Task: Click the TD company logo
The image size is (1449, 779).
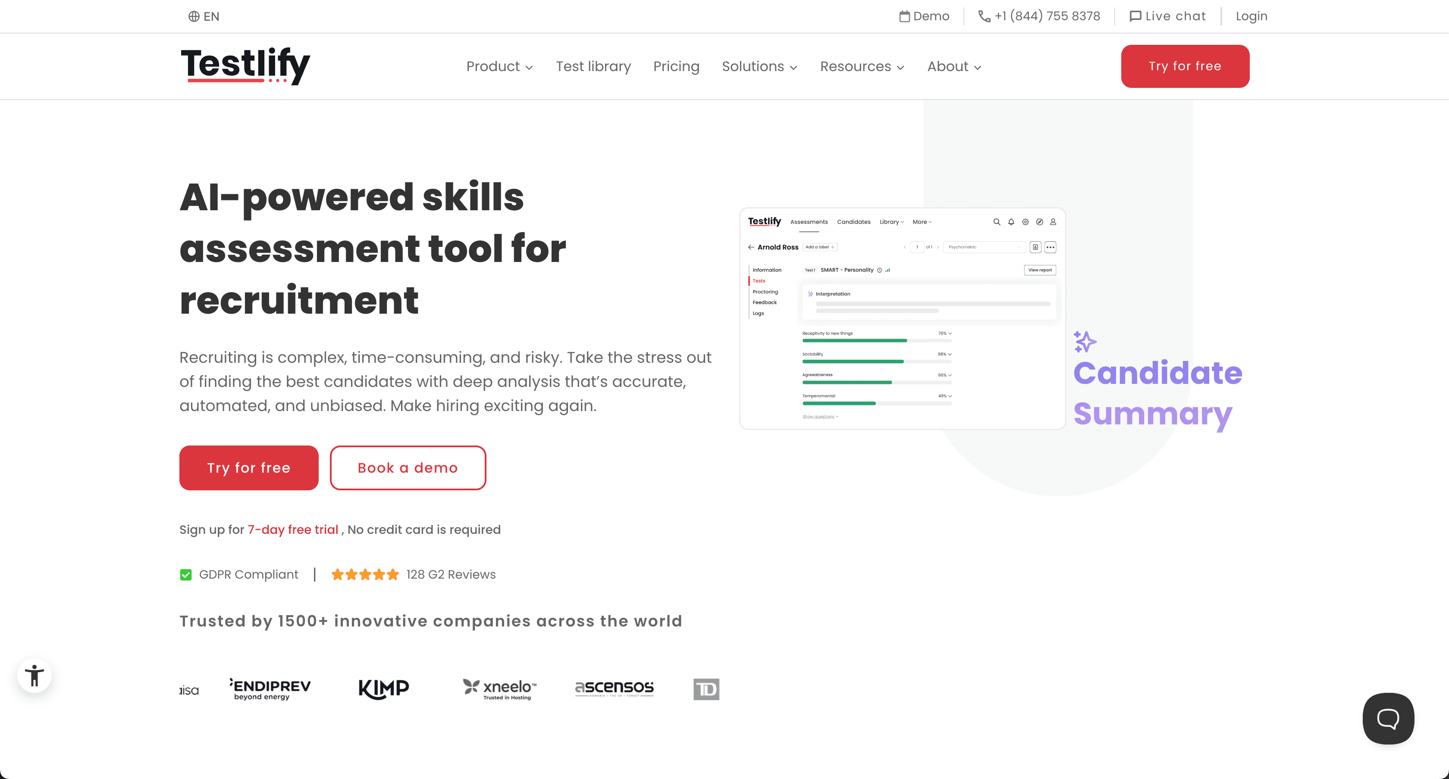Action: point(706,689)
